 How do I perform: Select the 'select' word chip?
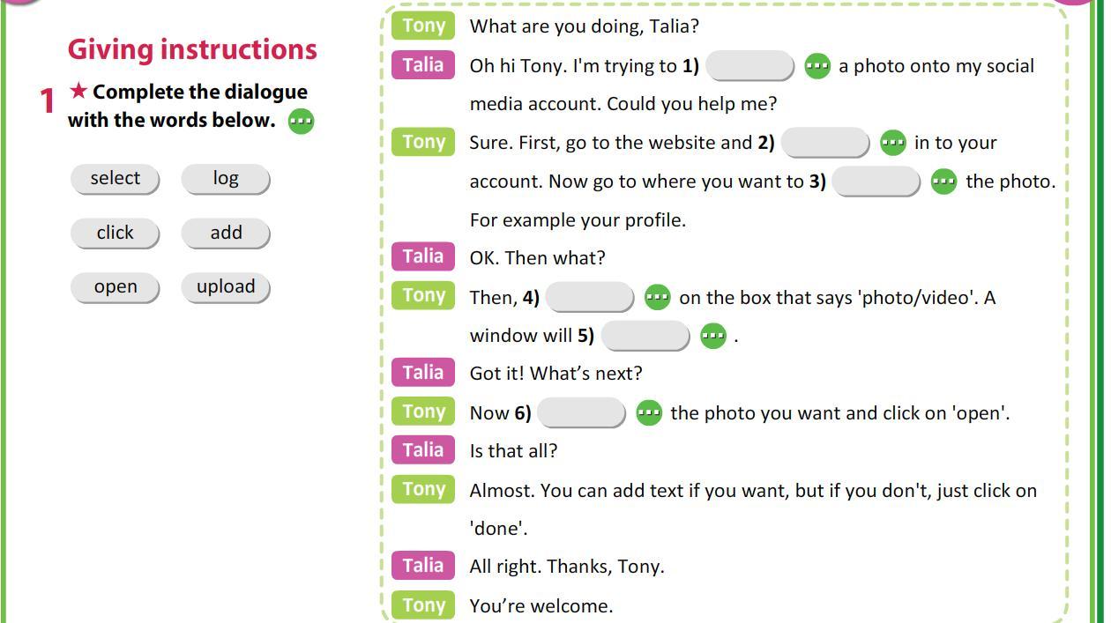point(116,179)
